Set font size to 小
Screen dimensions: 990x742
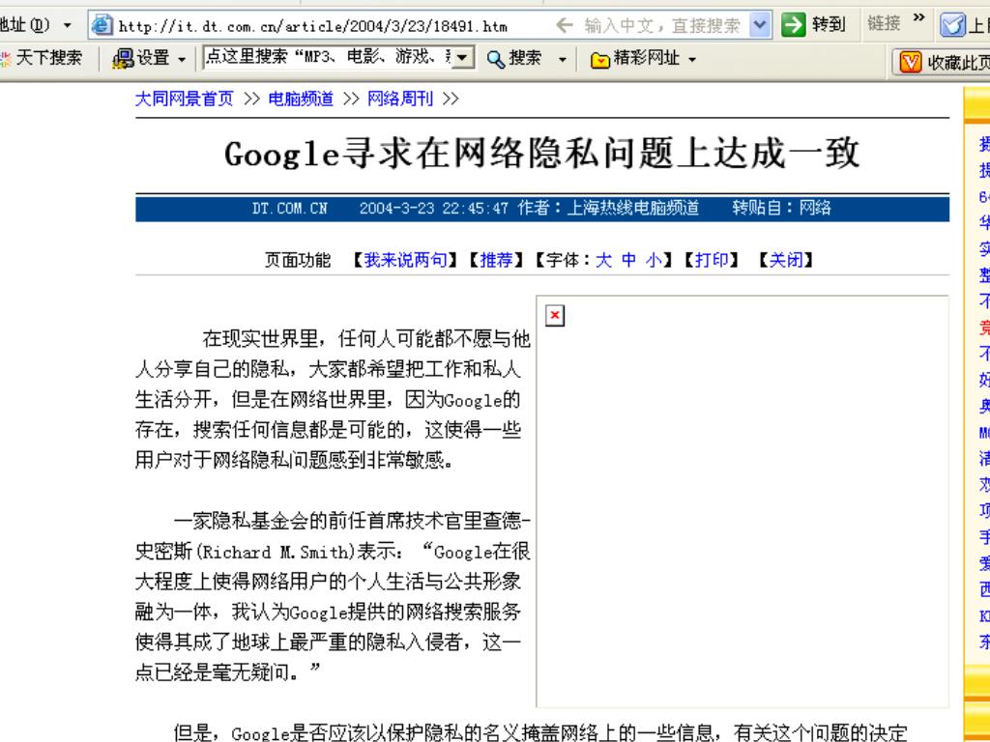655,260
